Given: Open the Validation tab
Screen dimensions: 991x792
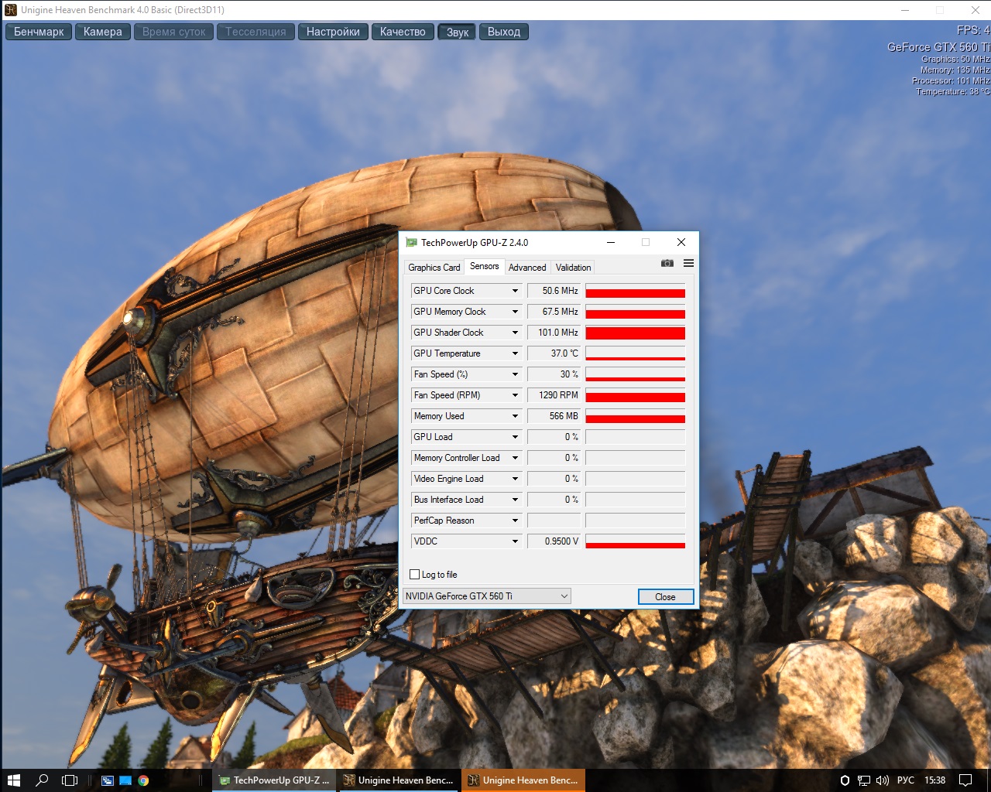Looking at the screenshot, I should coord(573,268).
